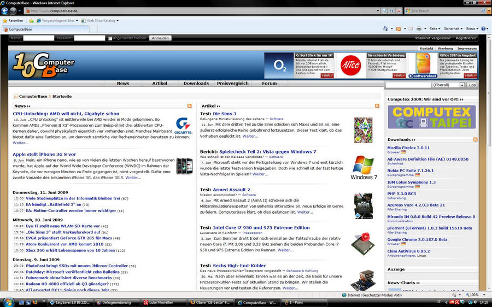Viewport: 492px width, 307px height.
Task: Open Xbox 360 erhält Lebensspanne news item
Action: 71,251
